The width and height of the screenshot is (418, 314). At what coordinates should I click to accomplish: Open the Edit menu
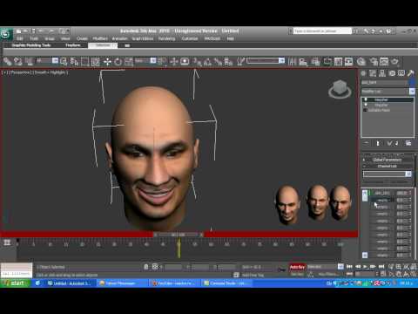tap(20, 38)
